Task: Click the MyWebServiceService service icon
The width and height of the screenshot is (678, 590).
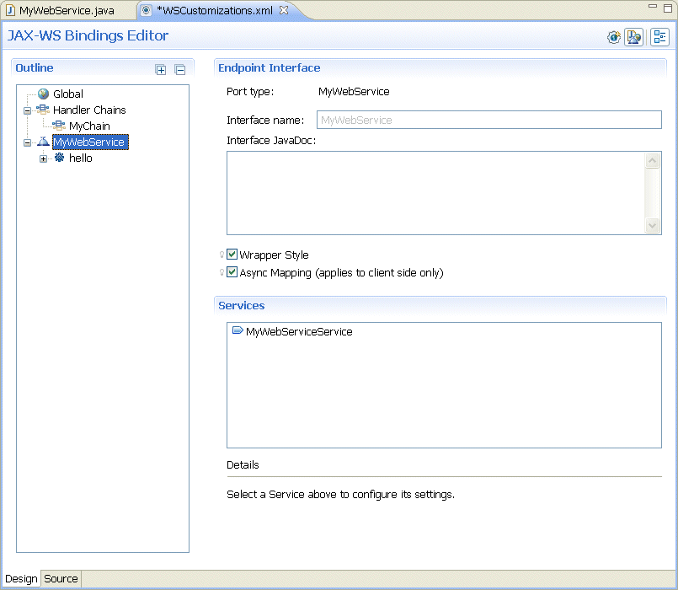Action: [x=238, y=330]
